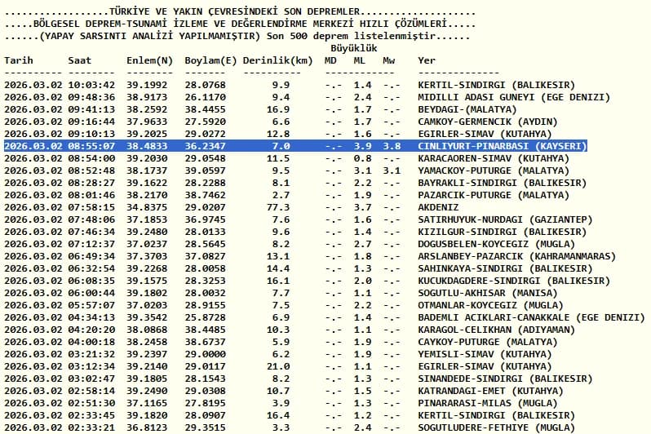Viewport: 651px width, 434px height.
Task: Select the SOGUTLUDERE-FETHIYE (MUGLA) row
Action: (x=290, y=427)
